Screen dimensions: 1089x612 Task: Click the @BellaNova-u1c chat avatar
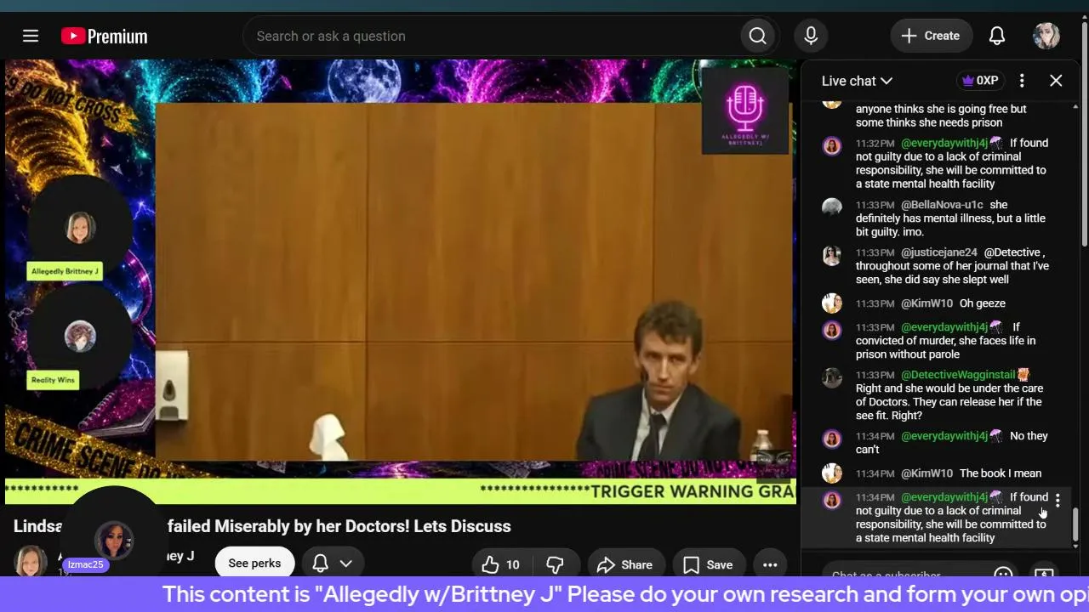(x=832, y=207)
